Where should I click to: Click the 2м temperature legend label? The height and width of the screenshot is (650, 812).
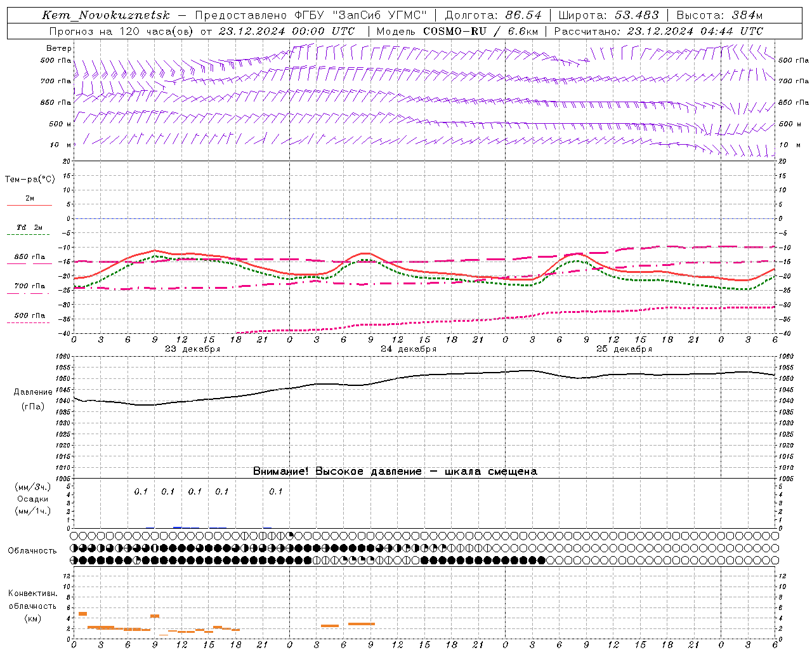(30, 199)
